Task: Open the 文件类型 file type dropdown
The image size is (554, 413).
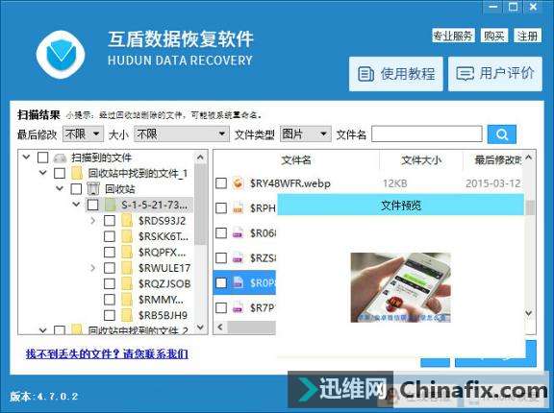Action: click(306, 134)
